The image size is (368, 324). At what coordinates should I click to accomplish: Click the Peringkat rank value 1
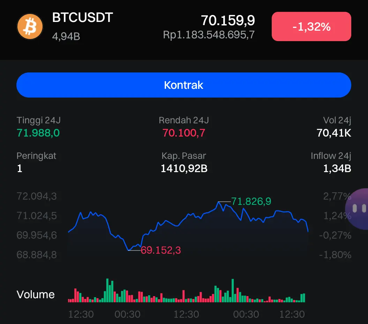coord(20,169)
